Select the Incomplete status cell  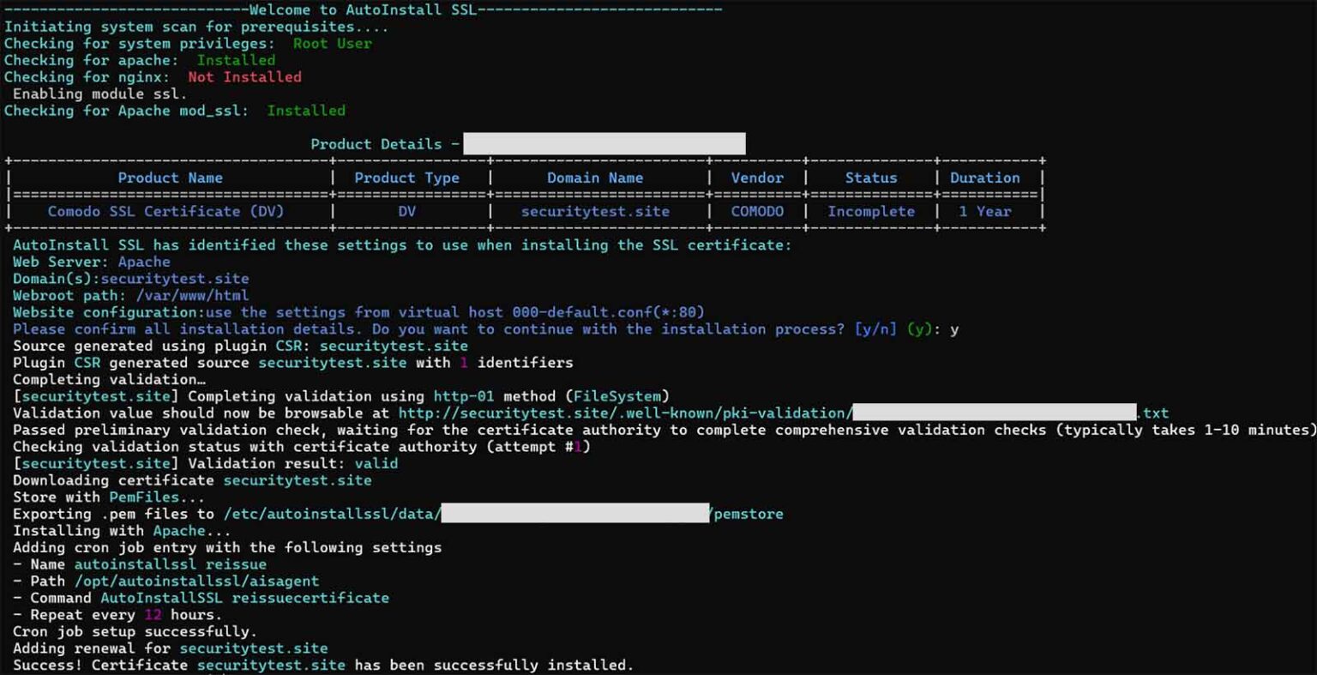[870, 211]
